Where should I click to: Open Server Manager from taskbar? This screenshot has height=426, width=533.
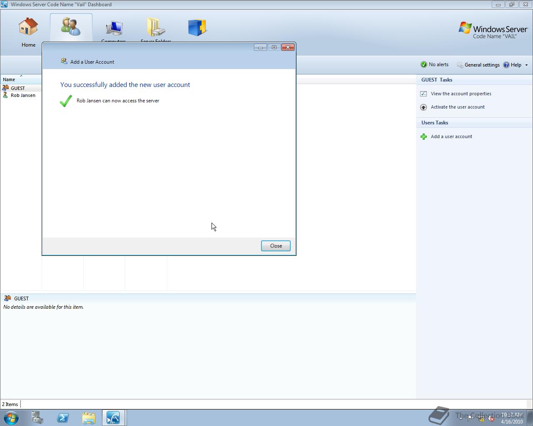click(x=37, y=418)
